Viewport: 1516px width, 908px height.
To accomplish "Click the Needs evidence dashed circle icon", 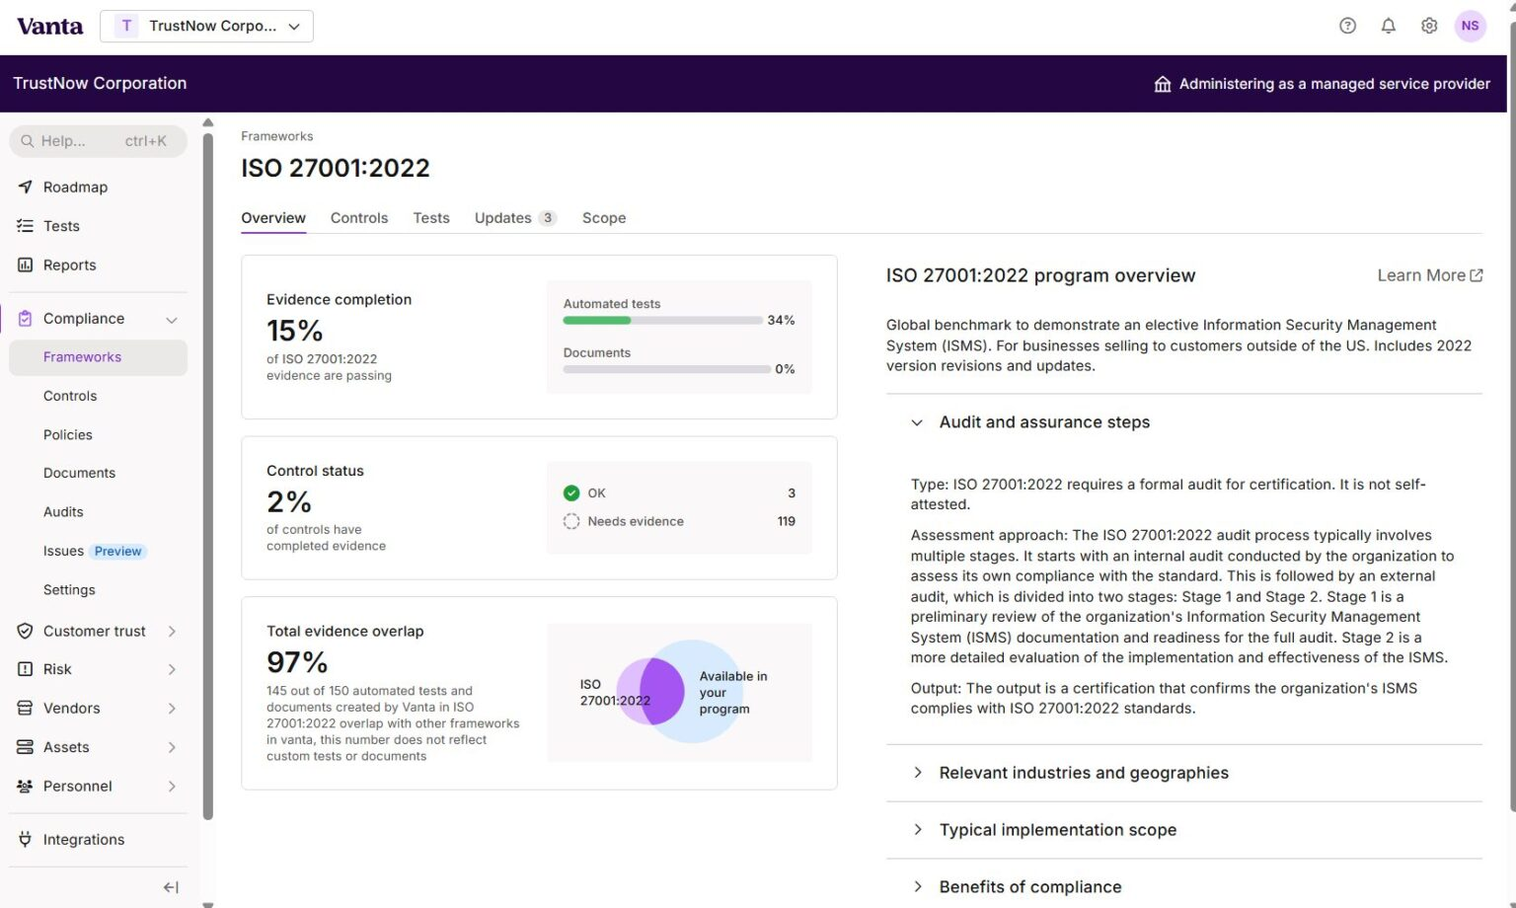I will coord(571,521).
